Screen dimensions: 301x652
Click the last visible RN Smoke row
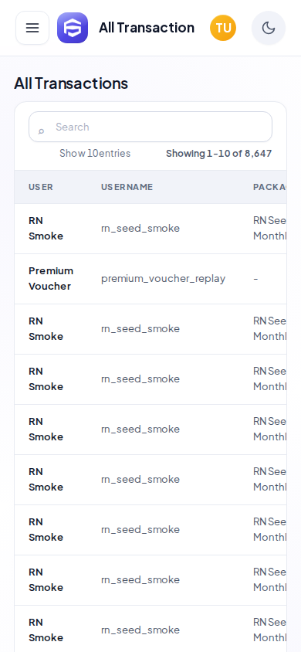pos(150,629)
